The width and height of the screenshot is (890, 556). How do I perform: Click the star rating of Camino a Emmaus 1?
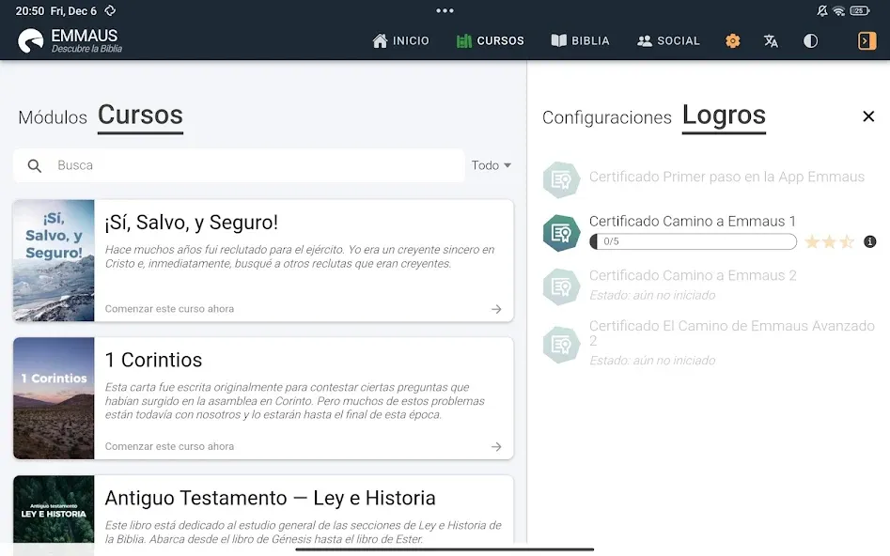tap(829, 241)
